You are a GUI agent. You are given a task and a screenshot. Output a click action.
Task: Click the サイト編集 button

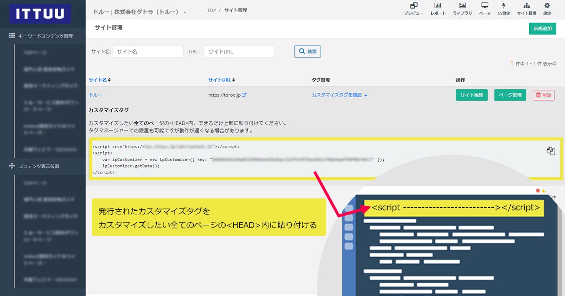[x=471, y=95]
